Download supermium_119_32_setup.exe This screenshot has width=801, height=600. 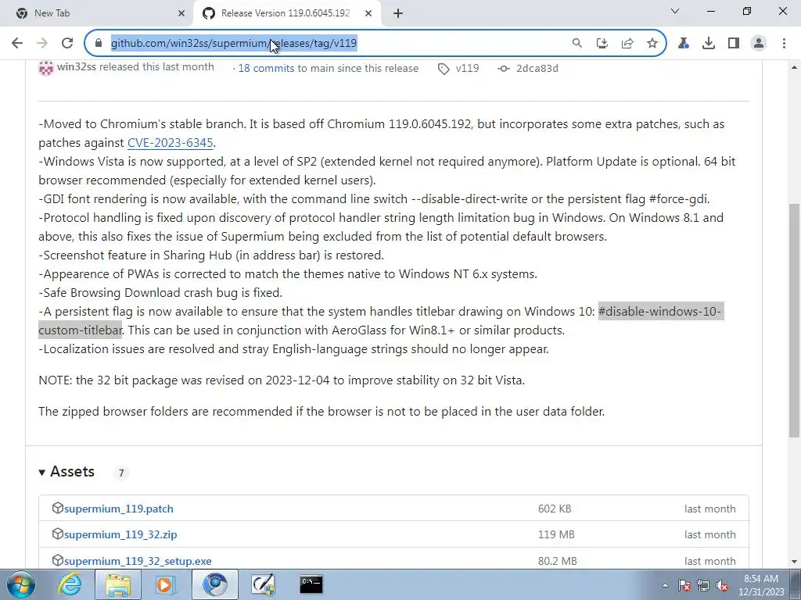[138, 561]
